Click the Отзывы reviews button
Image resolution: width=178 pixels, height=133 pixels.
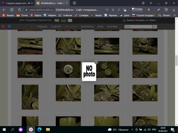tap(137, 9)
